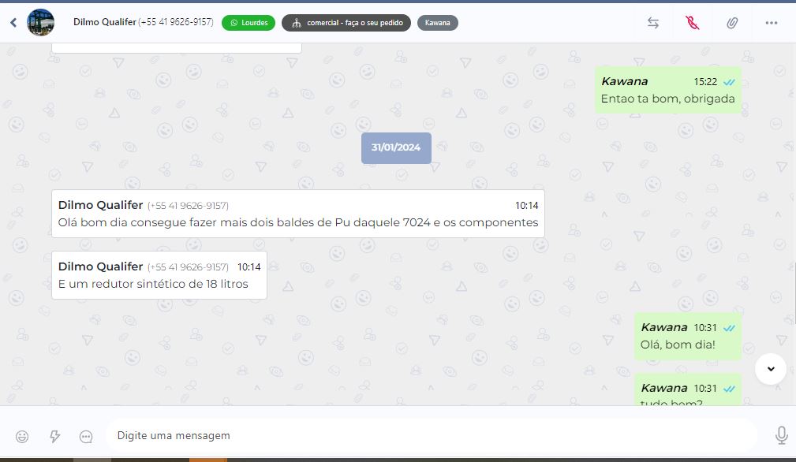Record audio with the microphone icon
The height and width of the screenshot is (462, 796).
coord(781,435)
